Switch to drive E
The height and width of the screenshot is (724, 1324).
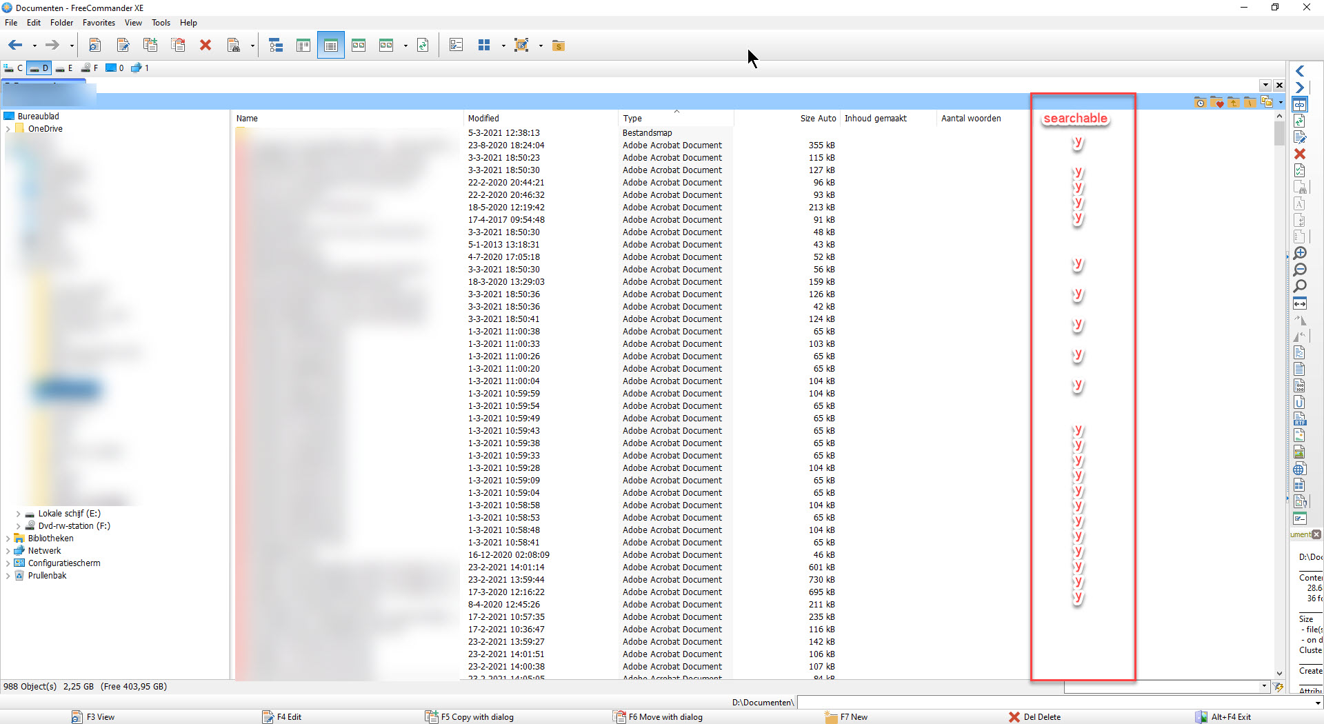click(65, 68)
